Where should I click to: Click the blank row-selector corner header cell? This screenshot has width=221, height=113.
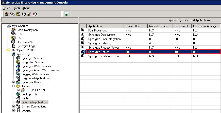(x=83, y=26)
